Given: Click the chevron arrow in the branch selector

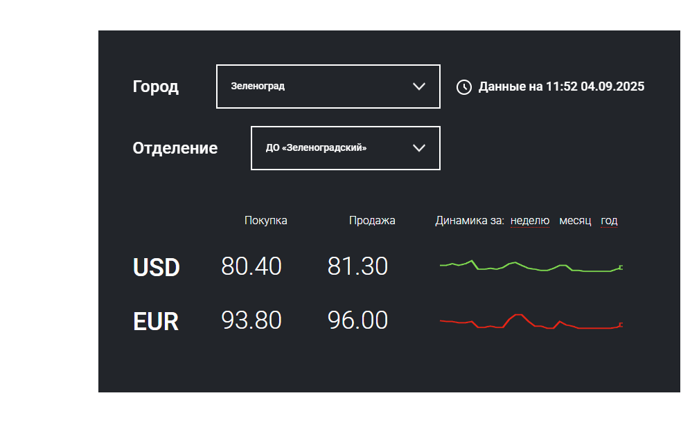Looking at the screenshot, I should pos(418,148).
